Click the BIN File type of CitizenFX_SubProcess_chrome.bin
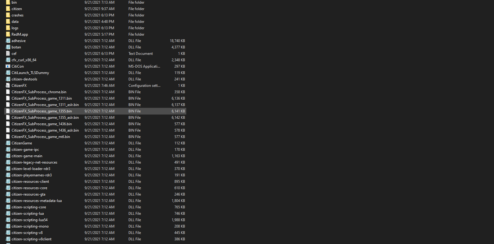This screenshot has width=494, height=244. tap(135, 92)
